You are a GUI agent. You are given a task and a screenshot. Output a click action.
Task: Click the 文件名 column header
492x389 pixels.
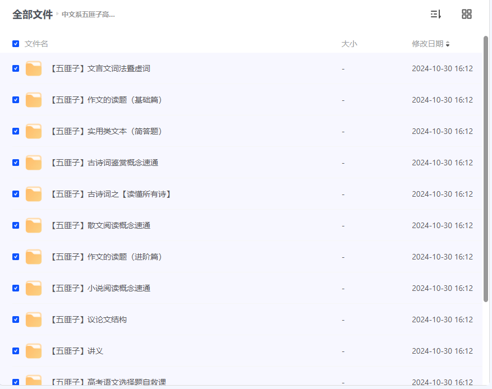(35, 43)
